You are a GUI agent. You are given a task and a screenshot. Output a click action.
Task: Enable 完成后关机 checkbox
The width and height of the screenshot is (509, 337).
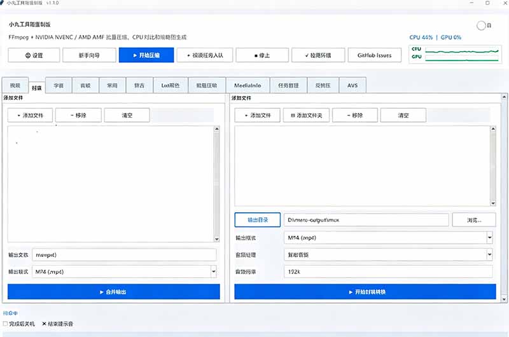(5, 324)
